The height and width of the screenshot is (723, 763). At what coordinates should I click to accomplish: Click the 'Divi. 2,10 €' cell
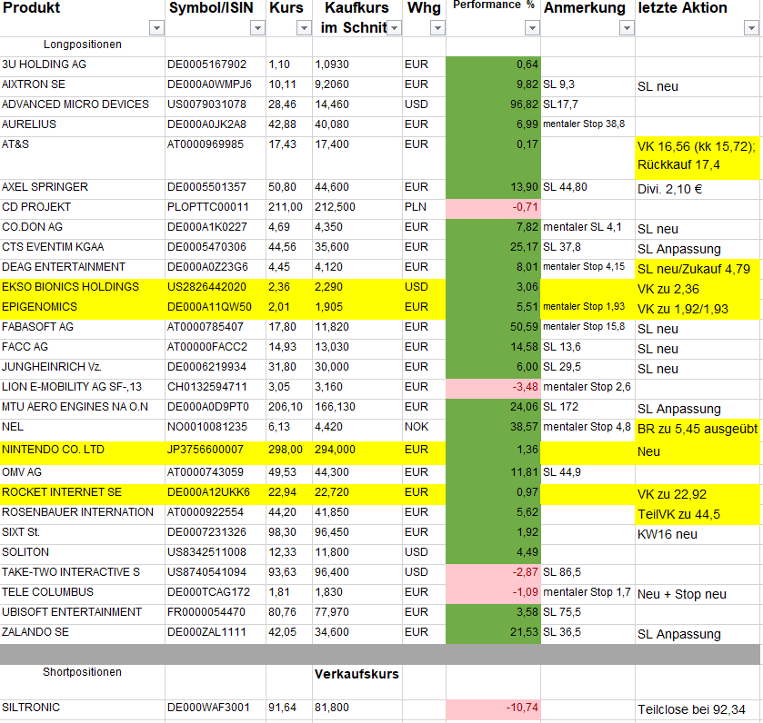click(x=698, y=189)
